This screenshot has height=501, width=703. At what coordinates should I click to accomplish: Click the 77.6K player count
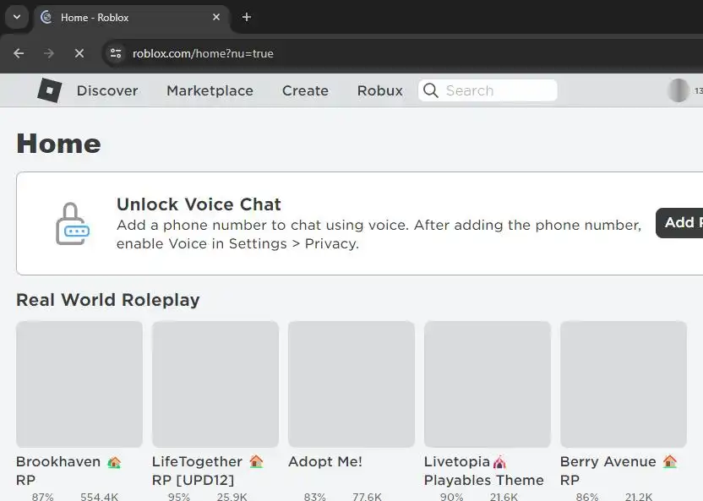(x=367, y=497)
